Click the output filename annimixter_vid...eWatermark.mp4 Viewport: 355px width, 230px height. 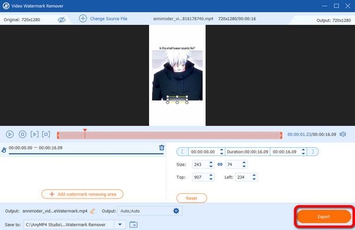click(55, 211)
